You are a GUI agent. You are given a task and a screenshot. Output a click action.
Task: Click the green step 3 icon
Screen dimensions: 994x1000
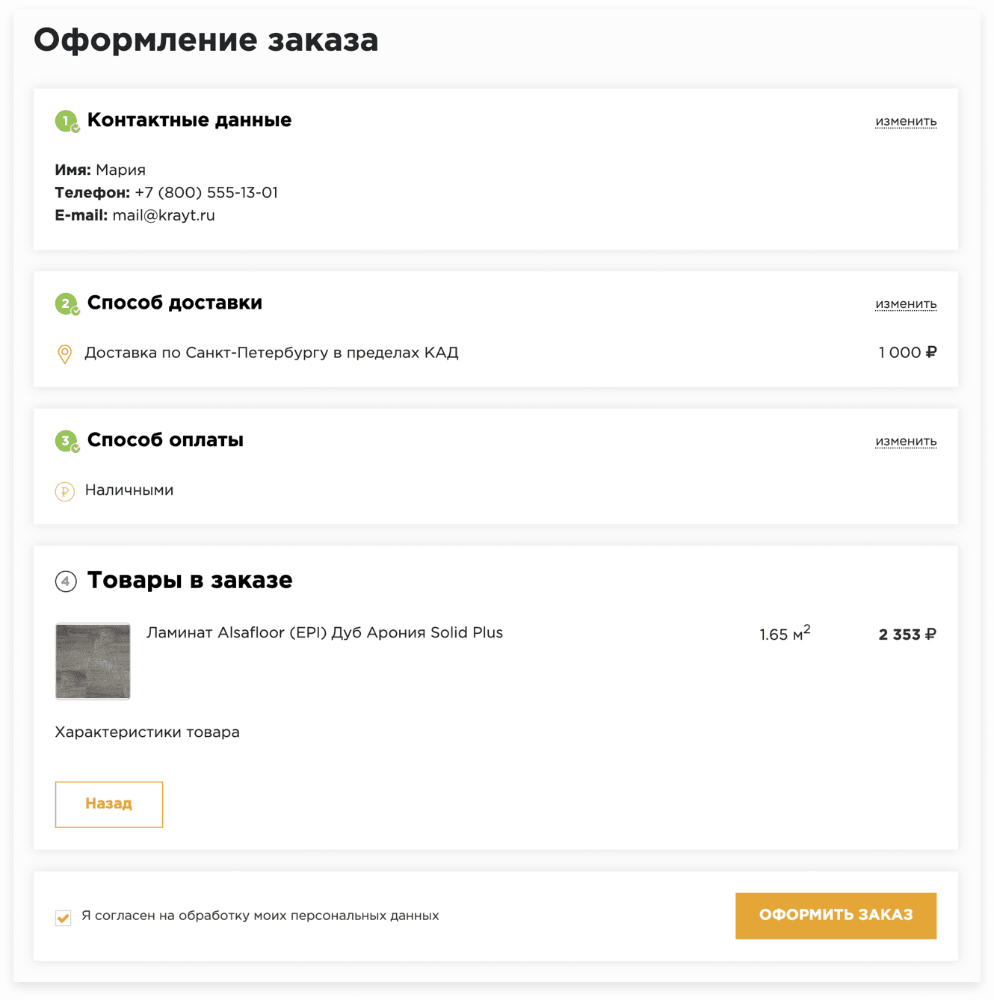pyautogui.click(x=67, y=441)
